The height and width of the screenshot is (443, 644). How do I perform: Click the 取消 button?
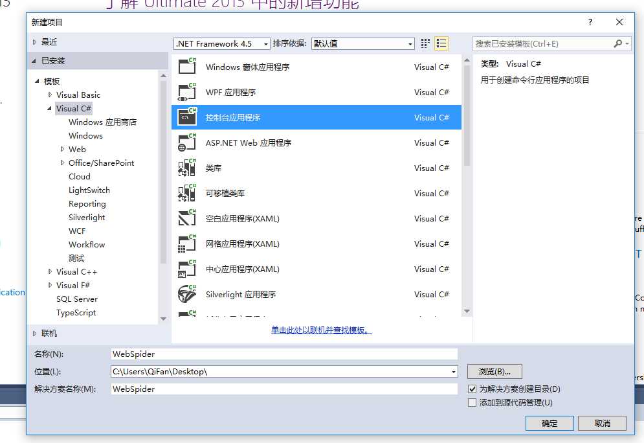[x=602, y=424]
